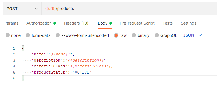217x96 pixels.
Task: Click the {{url}}/products request URL field
Action: (x=129, y=9)
